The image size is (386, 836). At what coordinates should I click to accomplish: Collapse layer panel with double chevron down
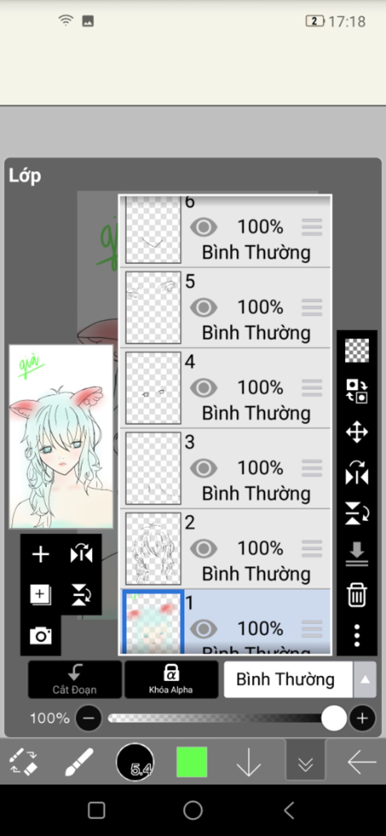pos(305,762)
